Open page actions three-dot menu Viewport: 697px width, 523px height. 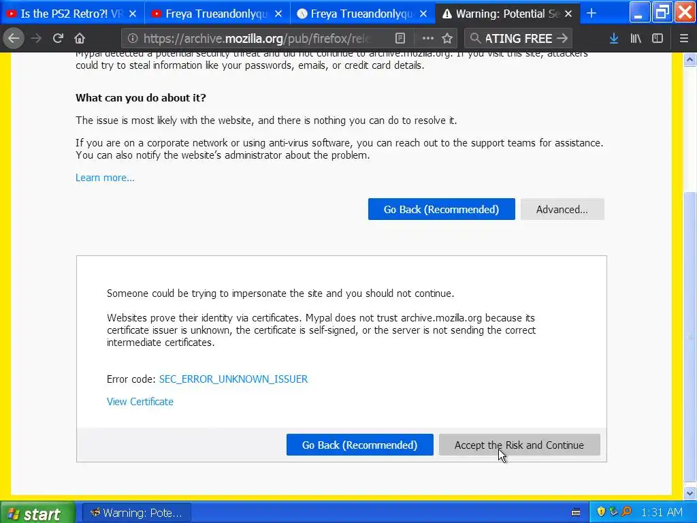pos(427,38)
